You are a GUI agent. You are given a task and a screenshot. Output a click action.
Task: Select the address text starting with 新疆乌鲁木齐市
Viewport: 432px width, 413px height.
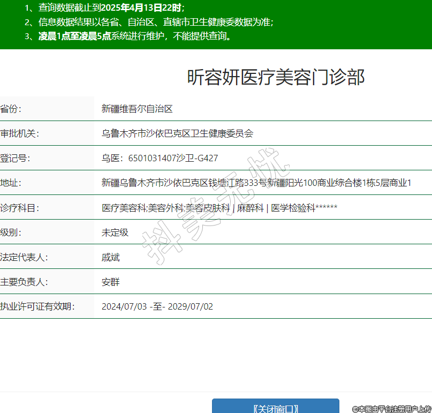(x=256, y=183)
